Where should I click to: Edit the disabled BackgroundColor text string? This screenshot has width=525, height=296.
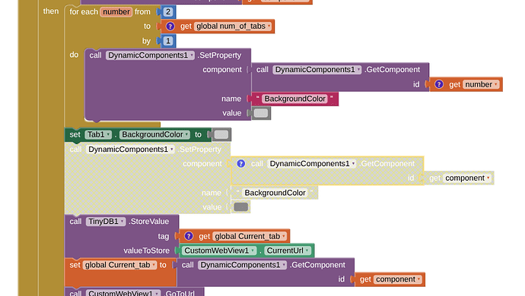coord(275,193)
